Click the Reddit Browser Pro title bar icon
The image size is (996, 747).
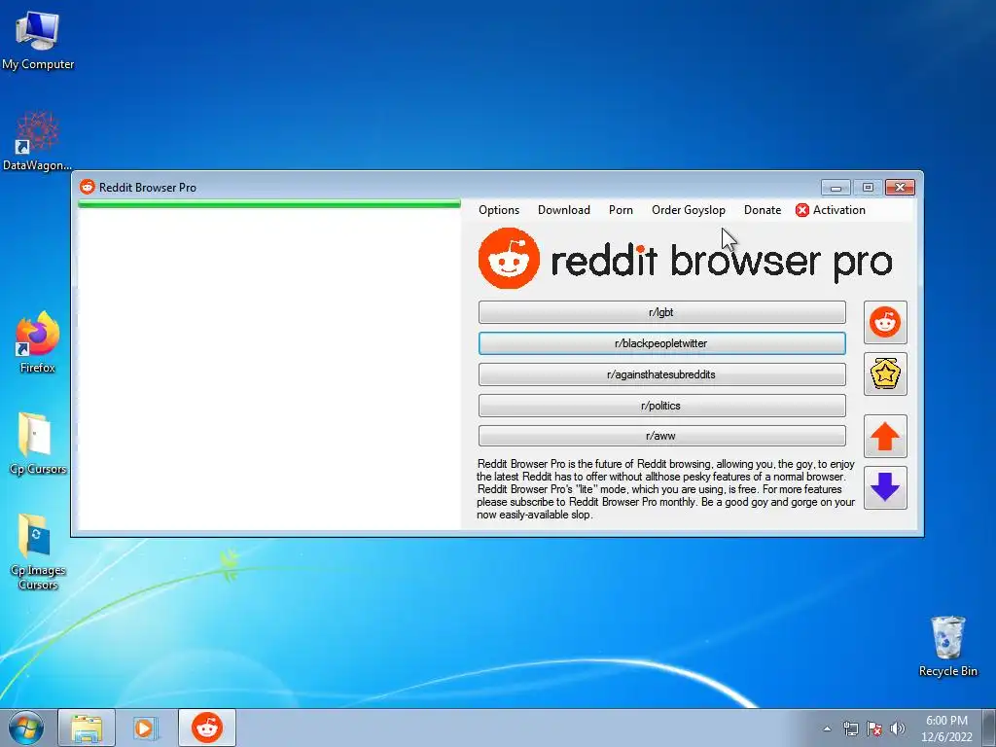click(x=87, y=187)
